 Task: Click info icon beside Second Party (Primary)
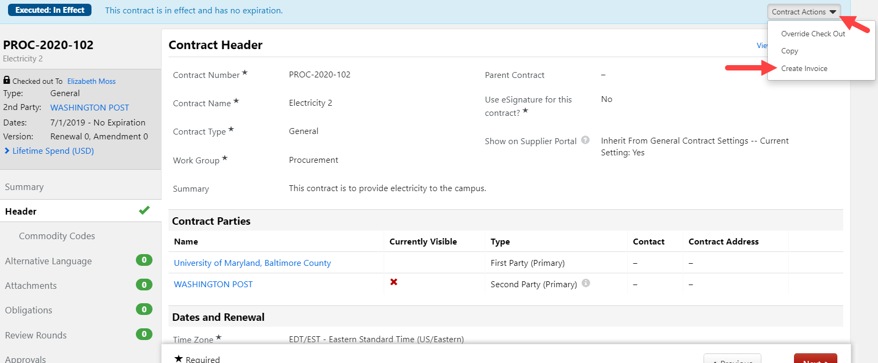(586, 283)
